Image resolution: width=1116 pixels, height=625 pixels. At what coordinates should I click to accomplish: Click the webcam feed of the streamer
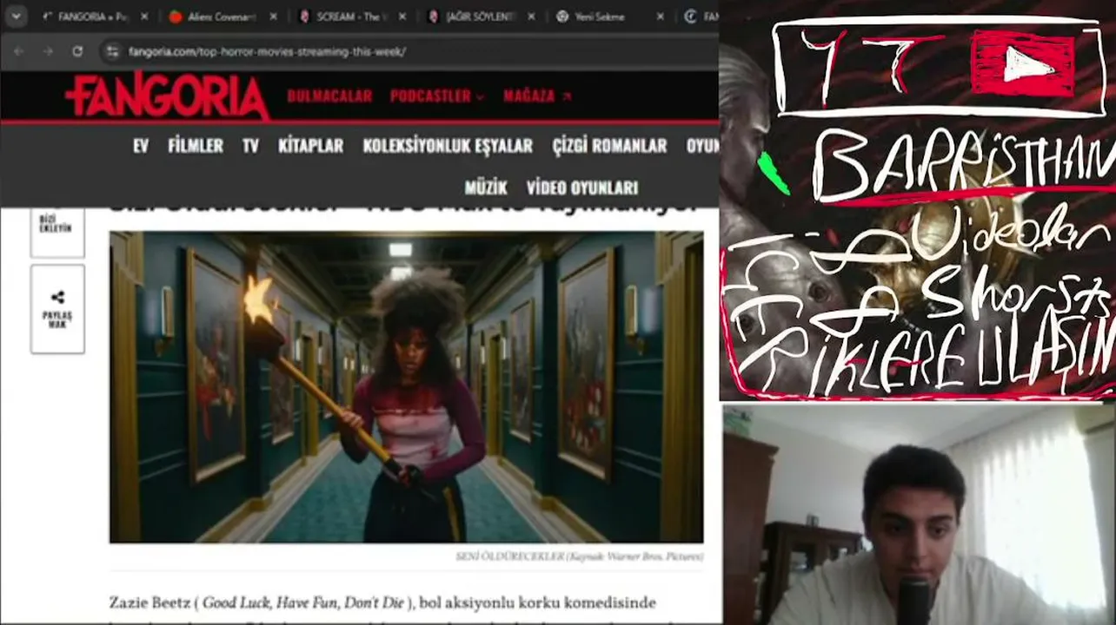[919, 515]
